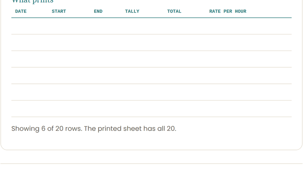The width and height of the screenshot is (303, 170).
Task: Select the first blank row's DATE cell
Action: [30, 26]
